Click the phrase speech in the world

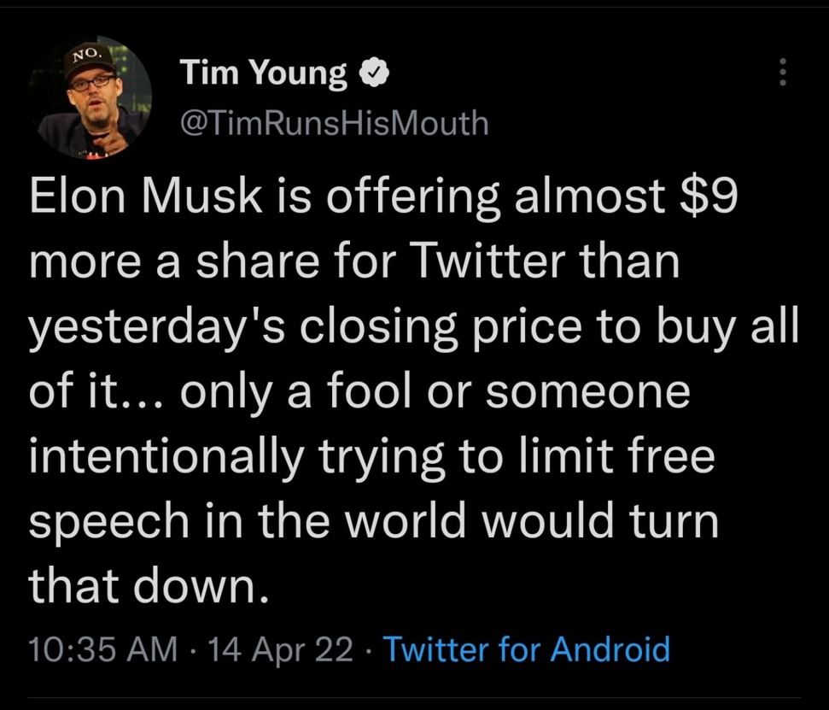click(x=248, y=520)
